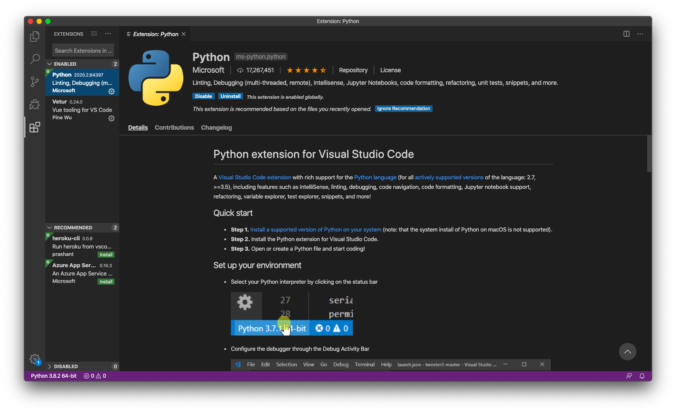Select the heroku-cli extension list item

[x=82, y=246]
